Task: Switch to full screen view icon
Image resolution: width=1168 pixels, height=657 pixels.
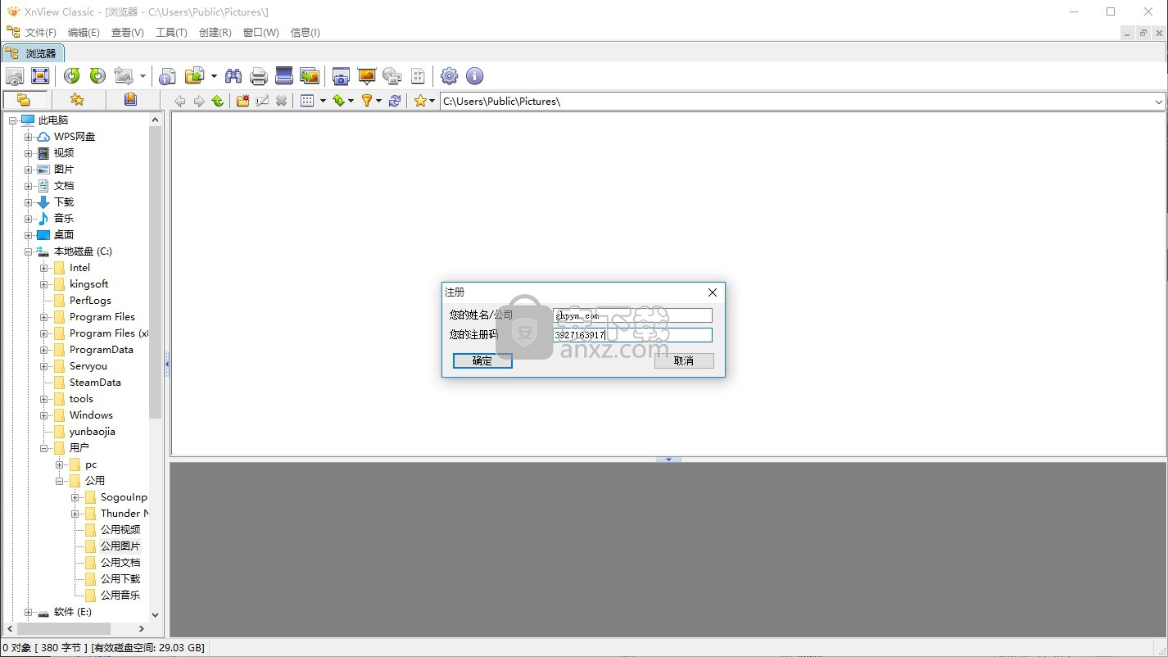Action: point(40,76)
